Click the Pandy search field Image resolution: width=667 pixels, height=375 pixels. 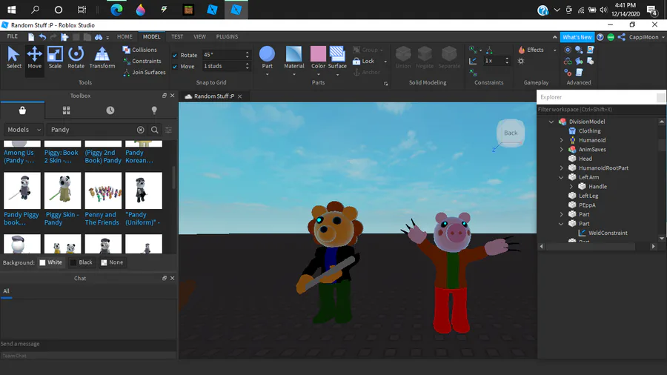click(91, 130)
